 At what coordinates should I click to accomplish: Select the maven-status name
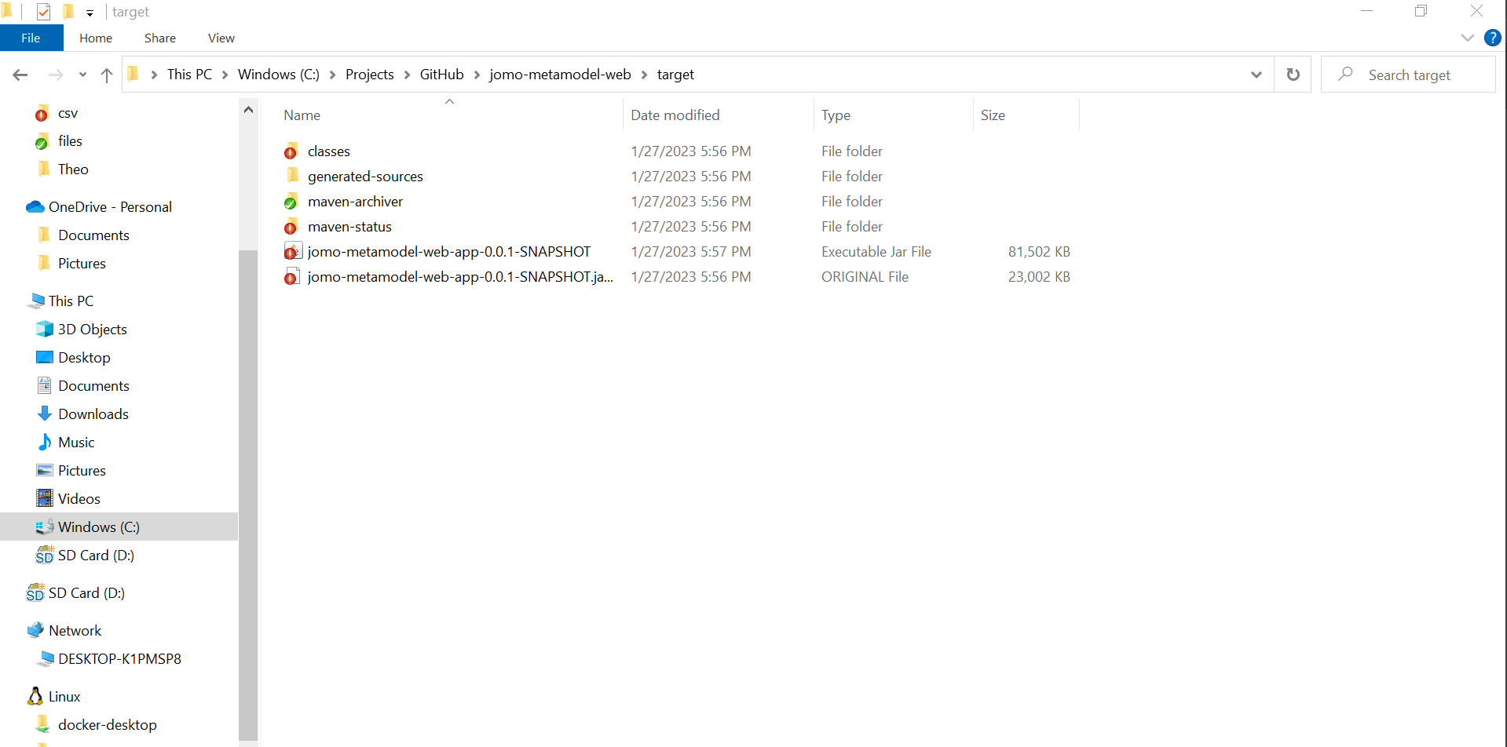[x=349, y=227]
